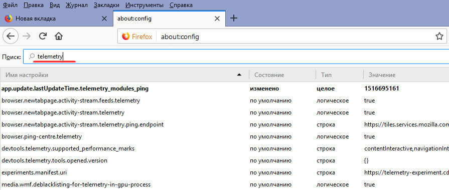The height and width of the screenshot is (190, 449).
Task: Sort by Имя настройки column header
Action: point(124,75)
